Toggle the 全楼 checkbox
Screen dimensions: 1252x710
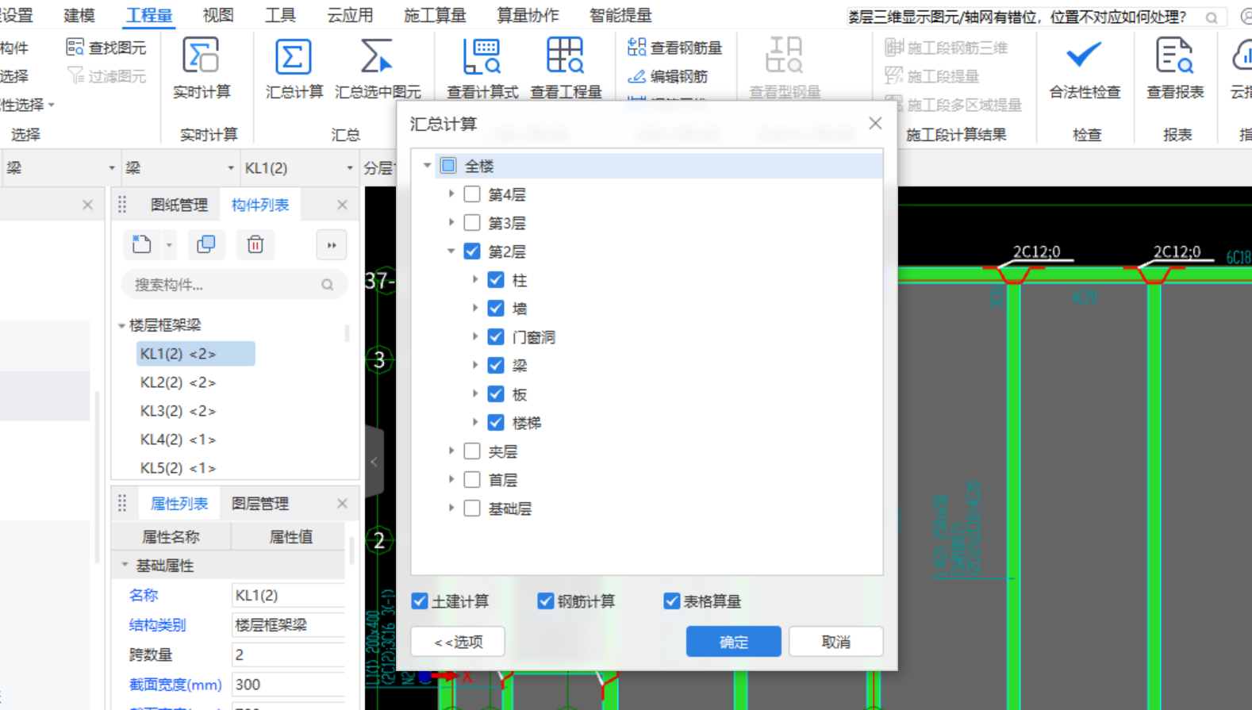coord(448,166)
